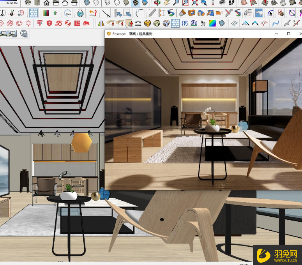Select the look around eye tool
Image resolution: width=302 pixels, height=265 pixels.
point(222,3)
